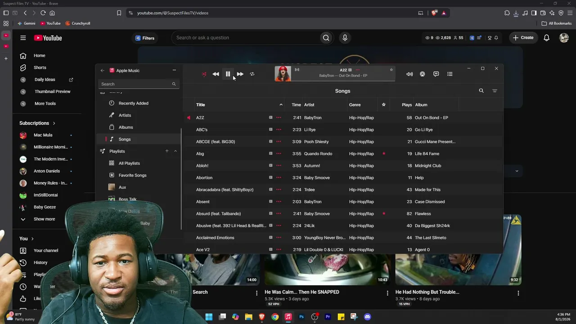Open YouTube guide hamburger menu

23,38
